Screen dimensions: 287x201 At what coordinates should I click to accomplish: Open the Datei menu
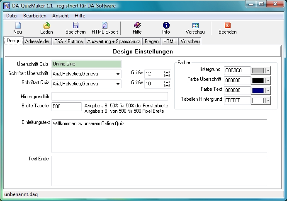click(x=12, y=15)
